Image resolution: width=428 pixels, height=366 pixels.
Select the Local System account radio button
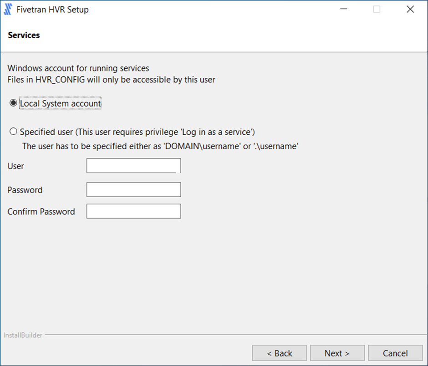[x=13, y=103]
